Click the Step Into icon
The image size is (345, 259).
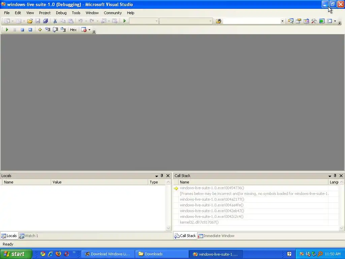[48, 30]
